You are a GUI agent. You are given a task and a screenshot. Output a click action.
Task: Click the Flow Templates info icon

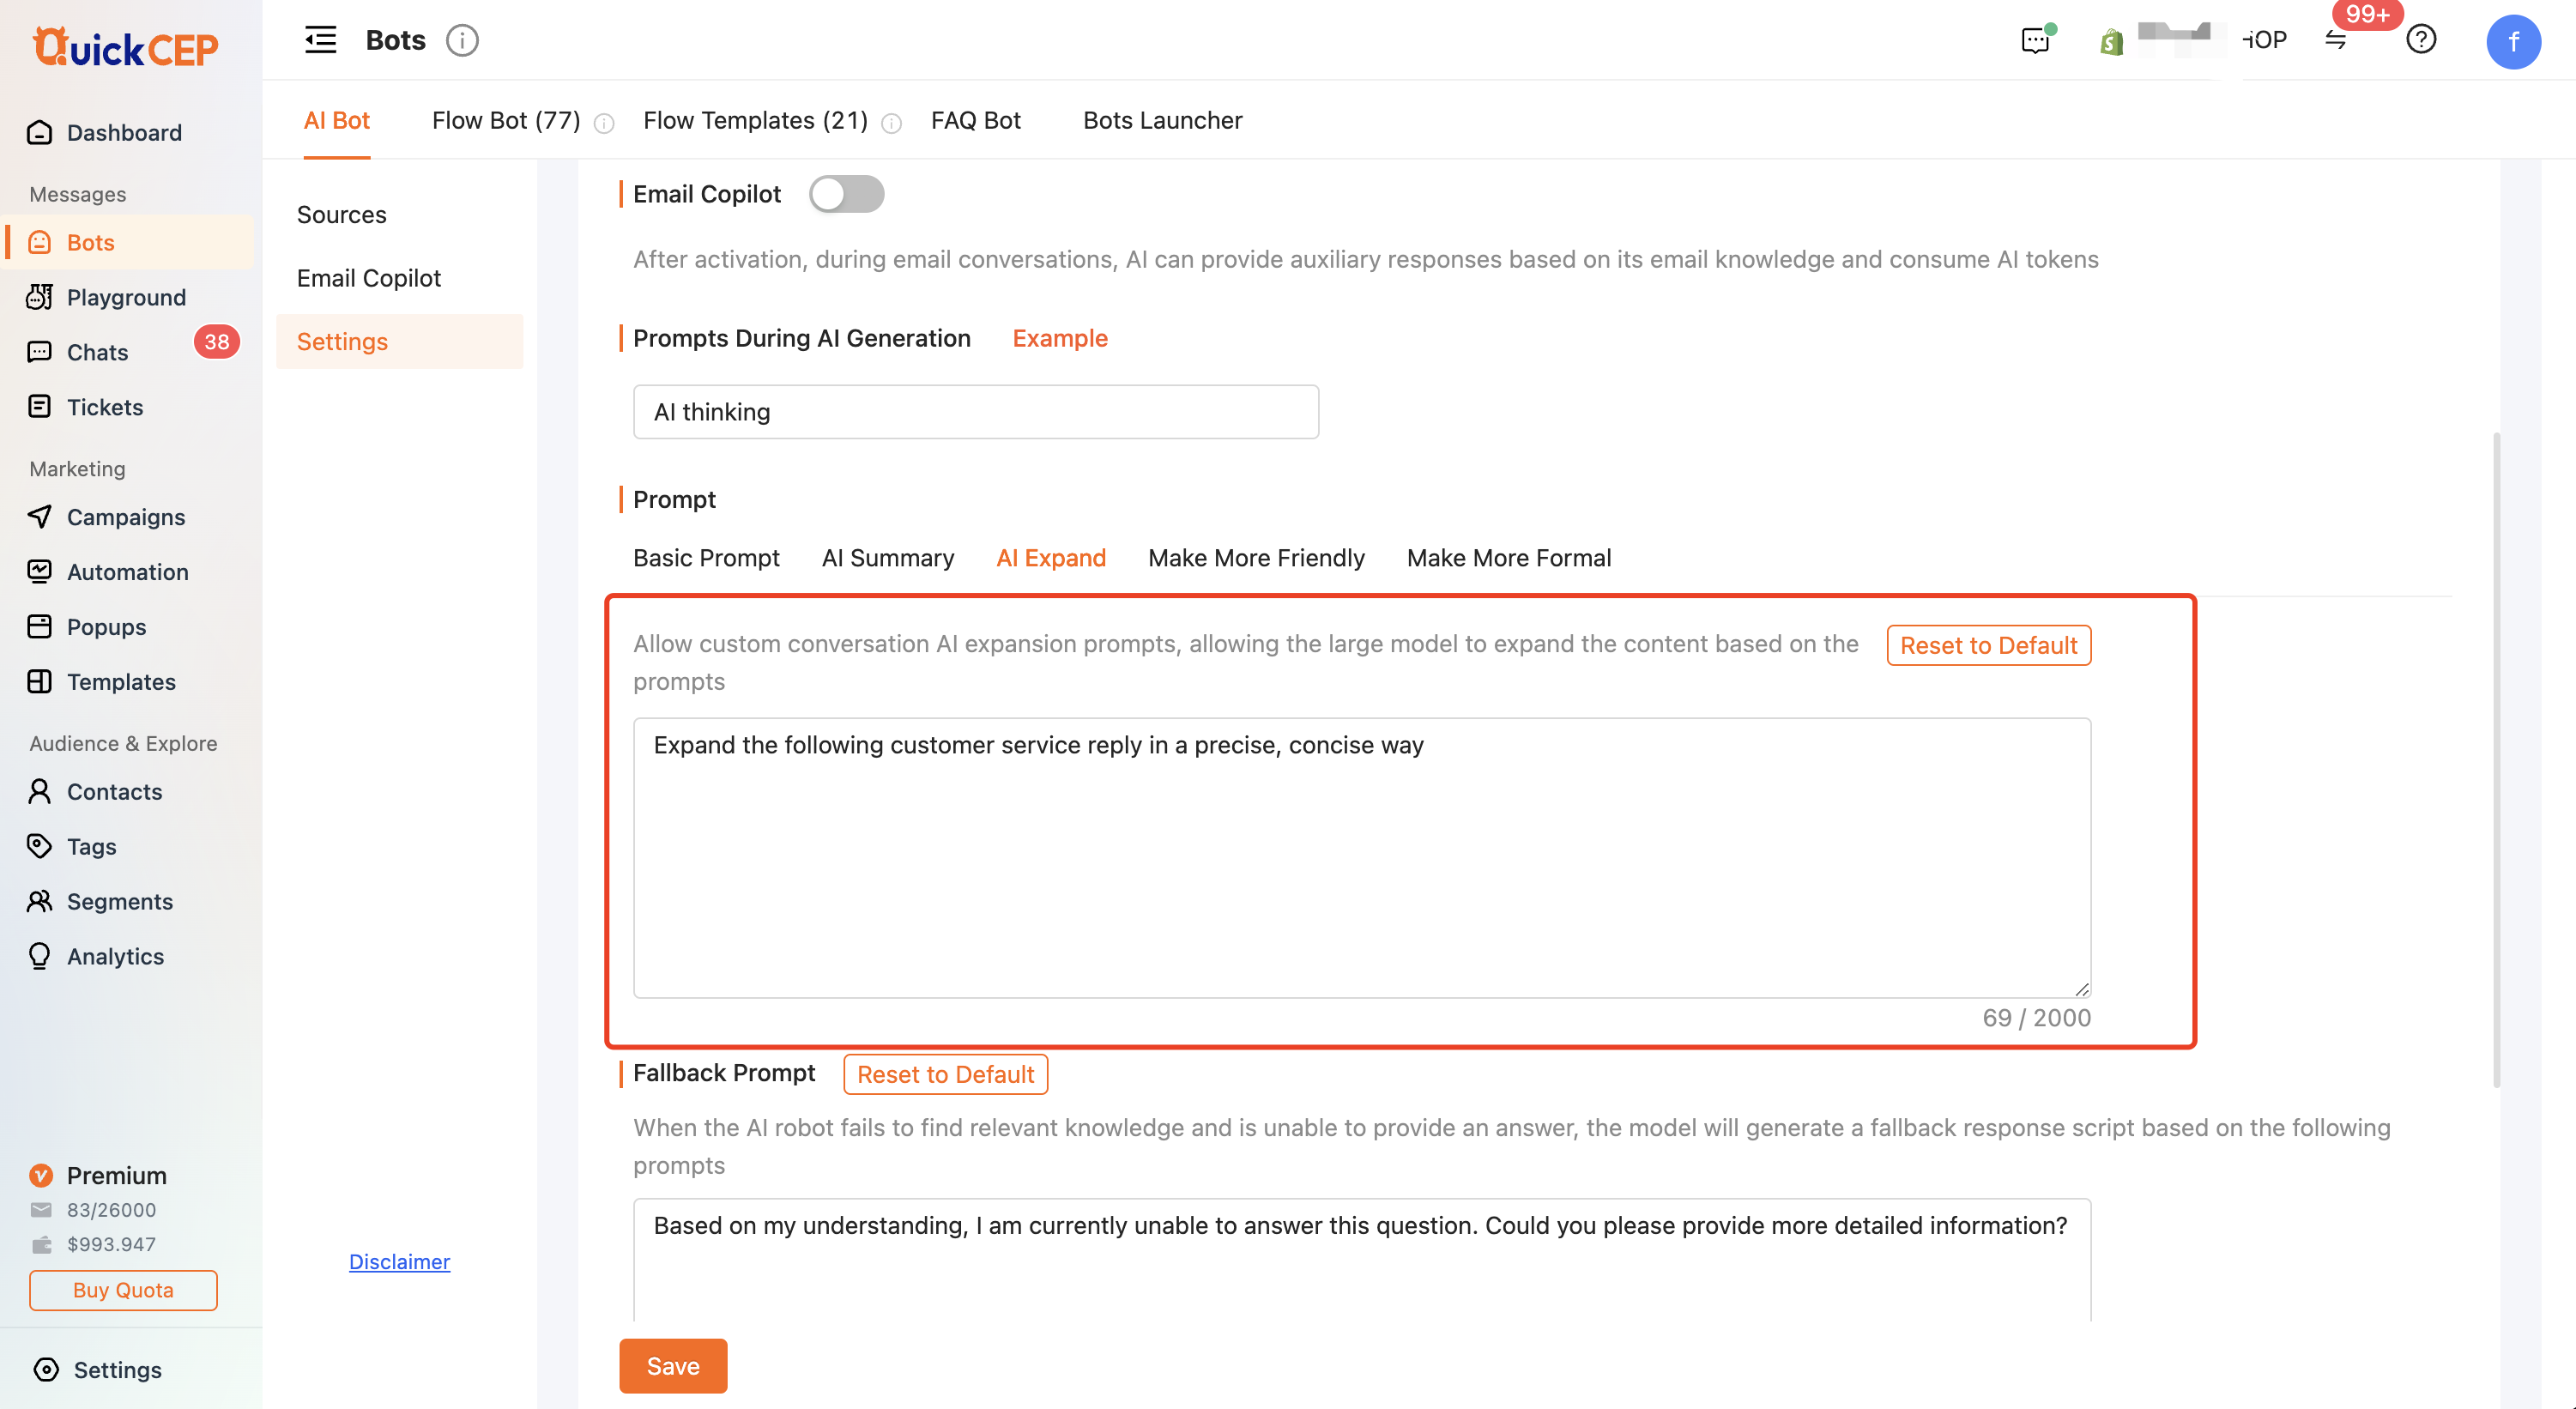click(x=892, y=123)
